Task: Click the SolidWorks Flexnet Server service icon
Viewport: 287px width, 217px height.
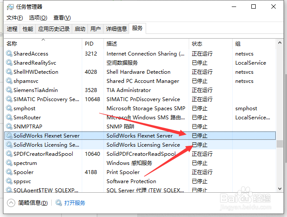Action: [x=9, y=135]
